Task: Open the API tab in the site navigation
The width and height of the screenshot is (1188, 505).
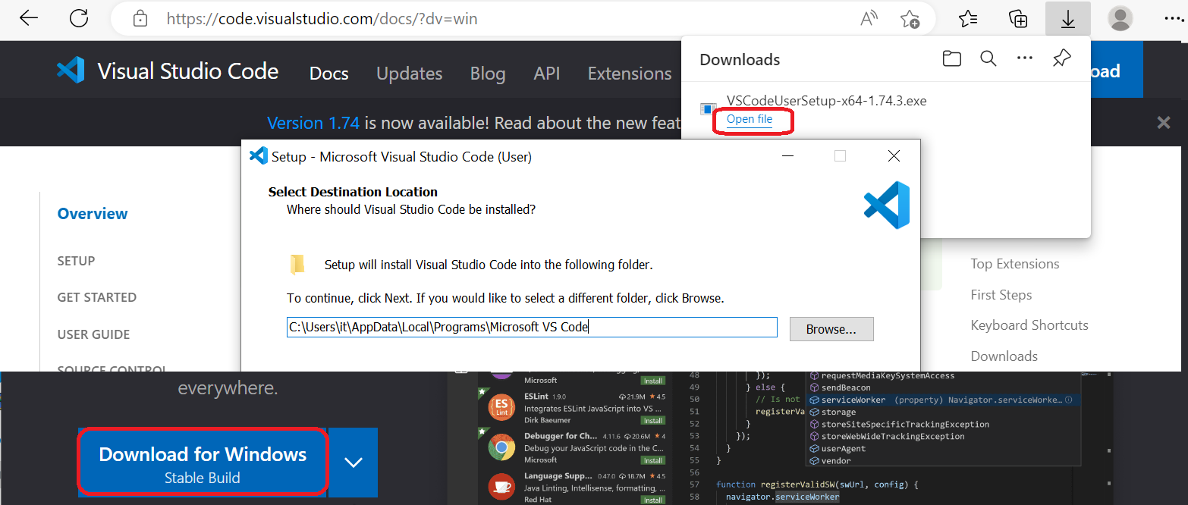Action: [x=547, y=74]
